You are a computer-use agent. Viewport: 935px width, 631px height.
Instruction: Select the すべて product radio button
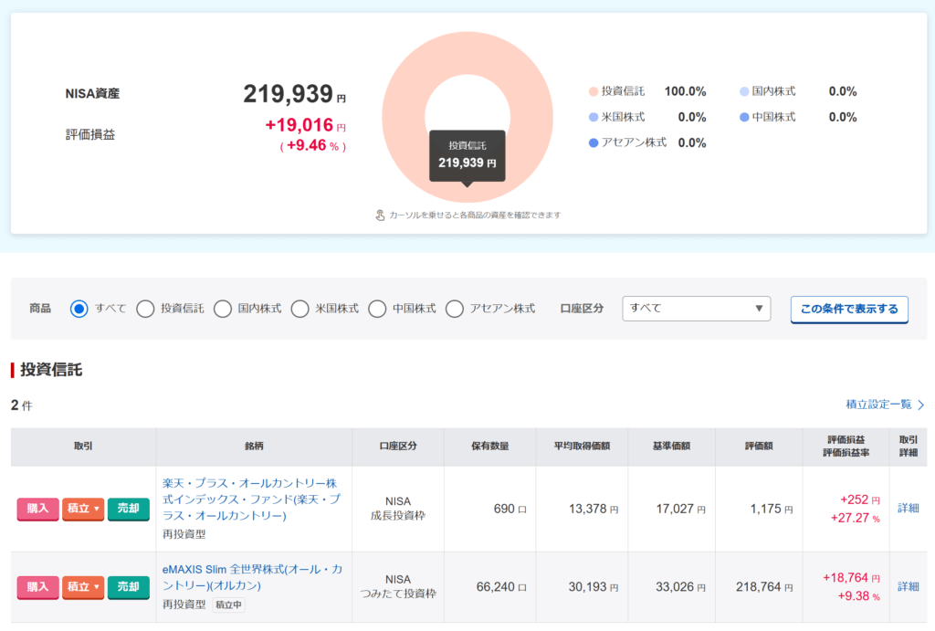pos(79,309)
